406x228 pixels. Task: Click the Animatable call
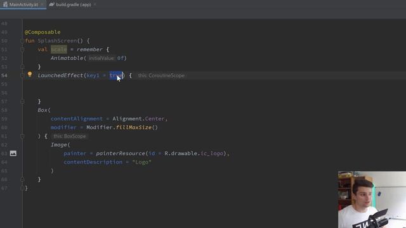pos(67,58)
